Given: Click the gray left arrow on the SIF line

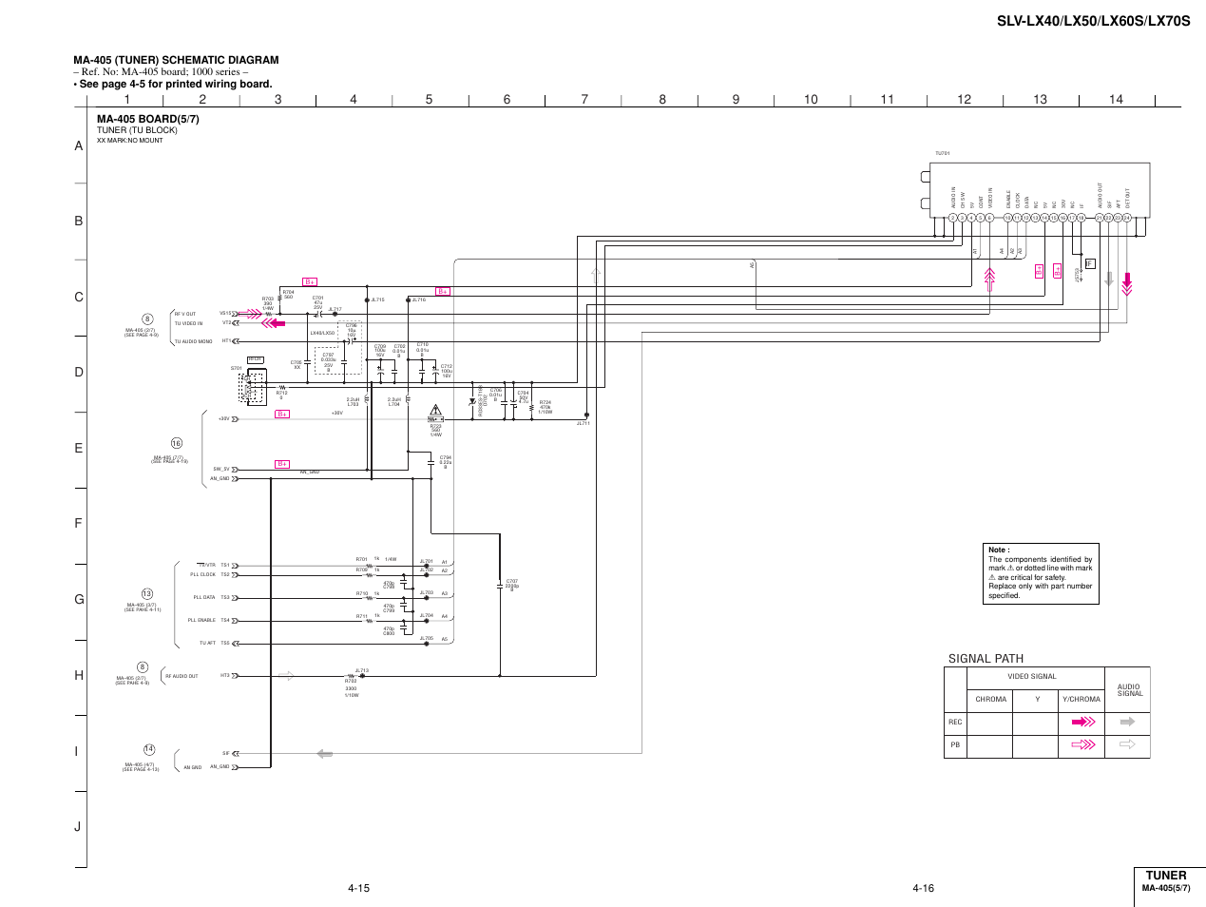Looking at the screenshot, I should click(325, 754).
